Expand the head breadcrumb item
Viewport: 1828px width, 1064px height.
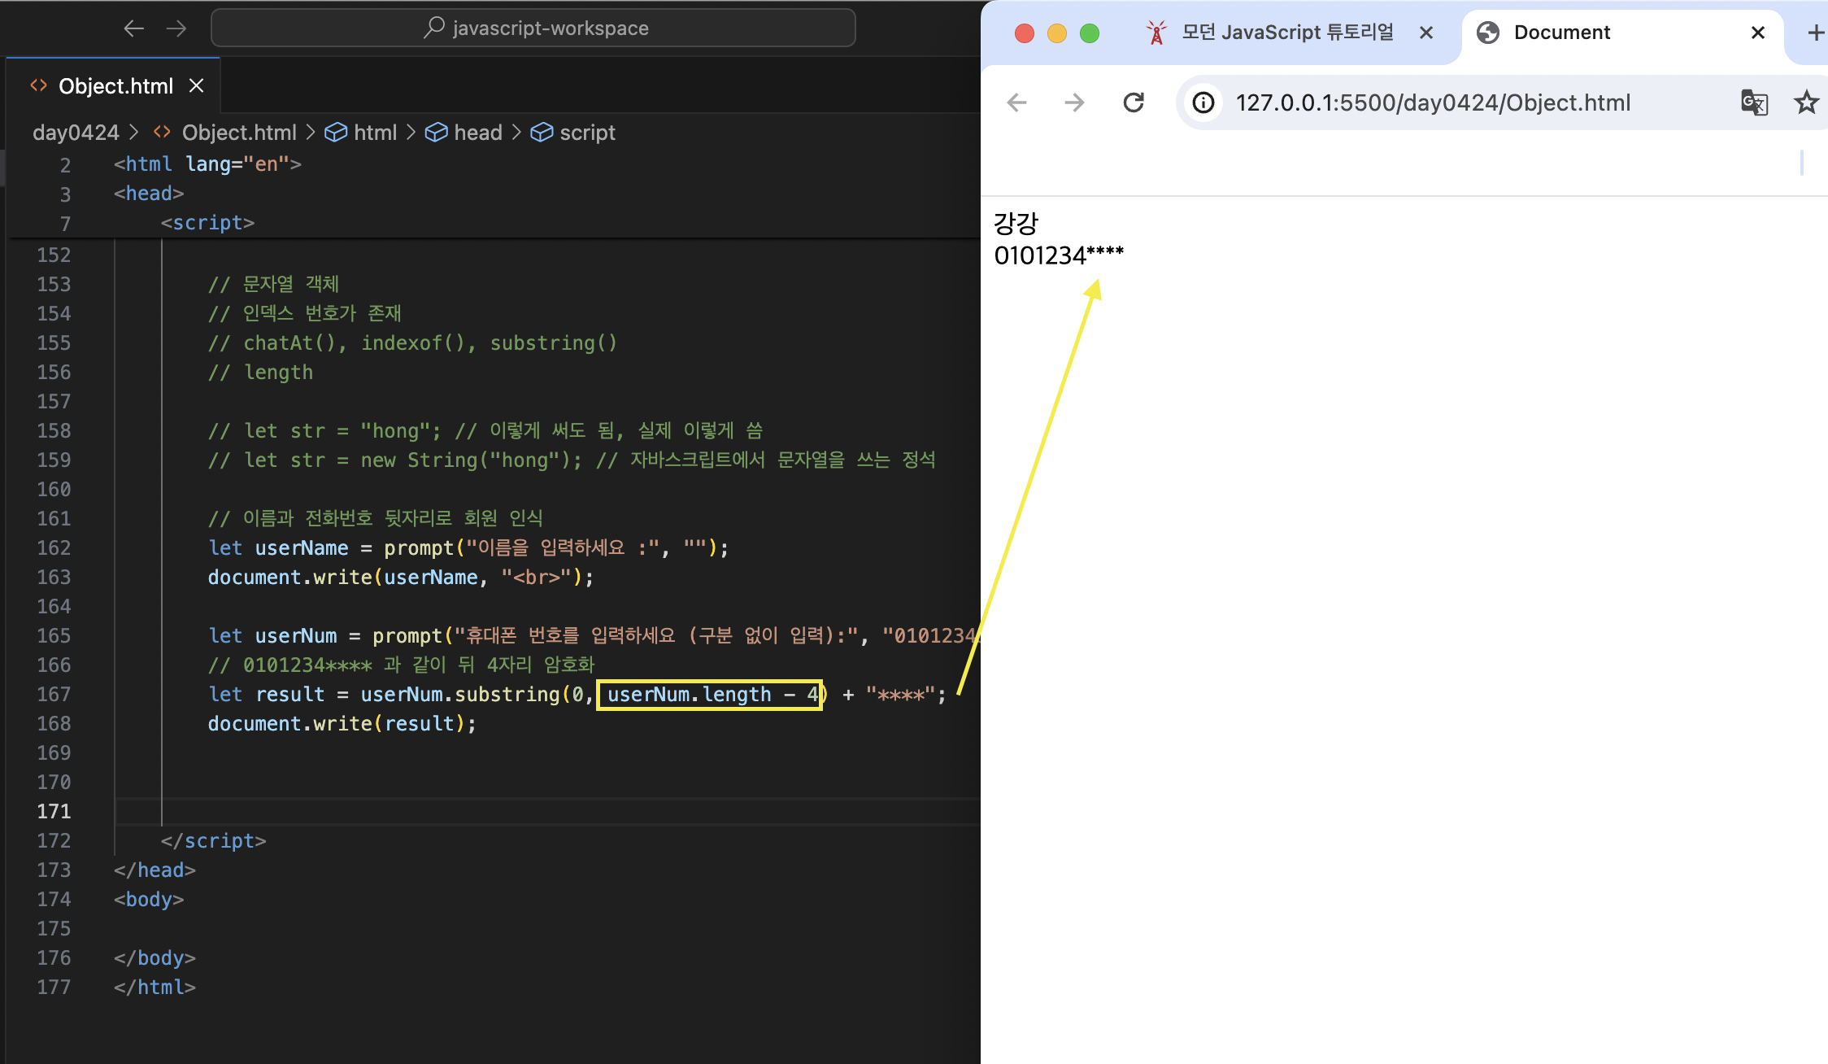tap(477, 133)
